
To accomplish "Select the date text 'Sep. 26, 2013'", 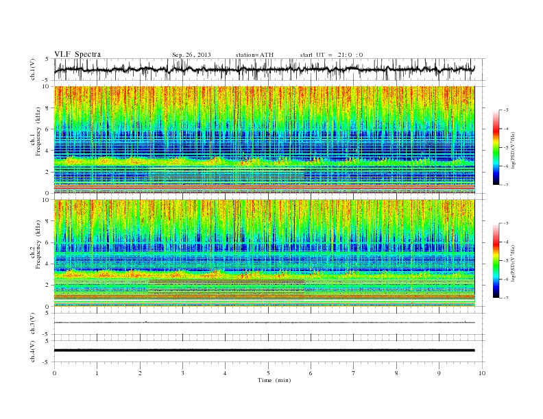I will tap(191, 55).
